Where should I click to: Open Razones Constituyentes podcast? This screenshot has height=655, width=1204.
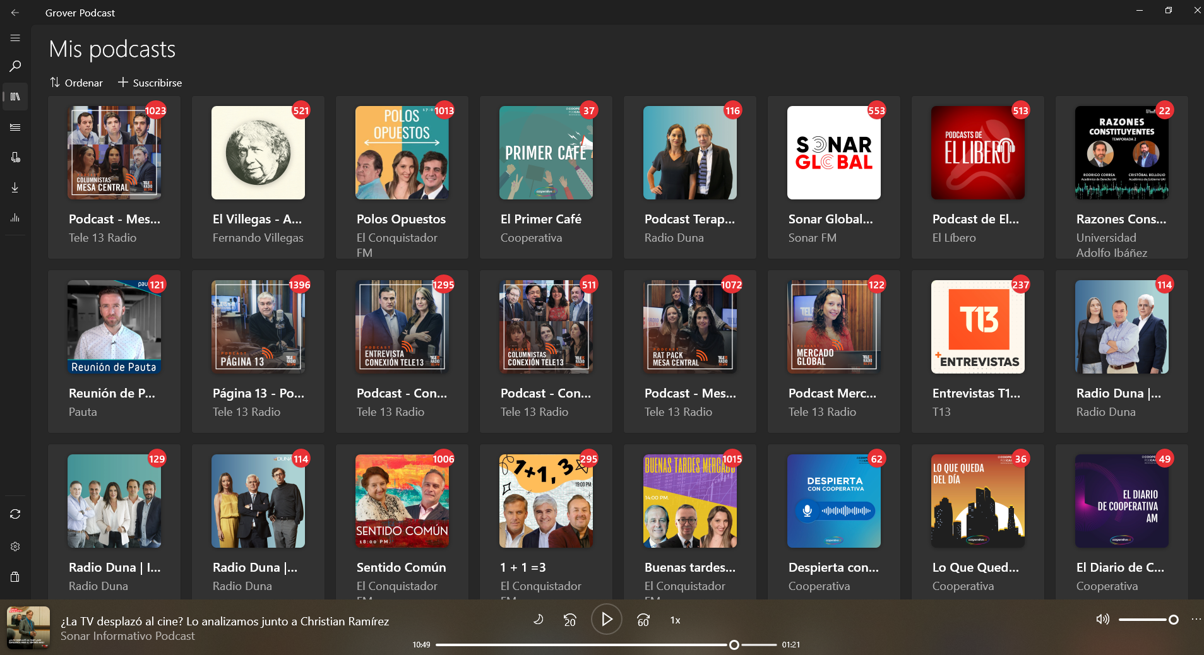pyautogui.click(x=1122, y=177)
